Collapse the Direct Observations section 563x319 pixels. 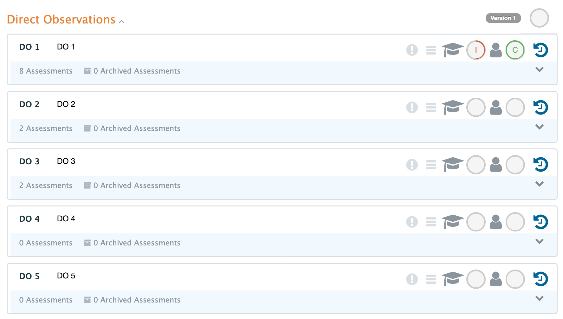click(122, 22)
